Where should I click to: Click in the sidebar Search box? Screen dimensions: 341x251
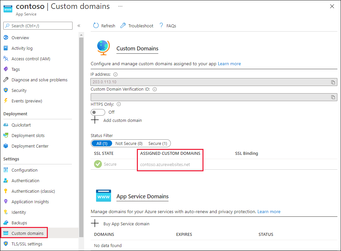[38, 26]
